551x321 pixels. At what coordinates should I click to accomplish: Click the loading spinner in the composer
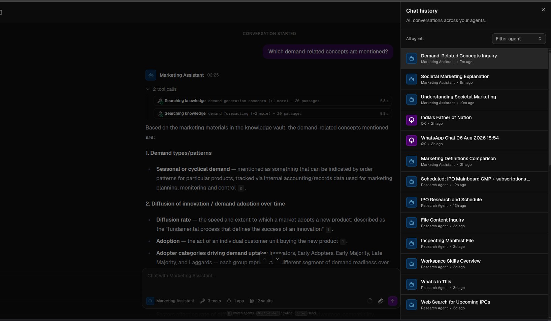point(370,301)
